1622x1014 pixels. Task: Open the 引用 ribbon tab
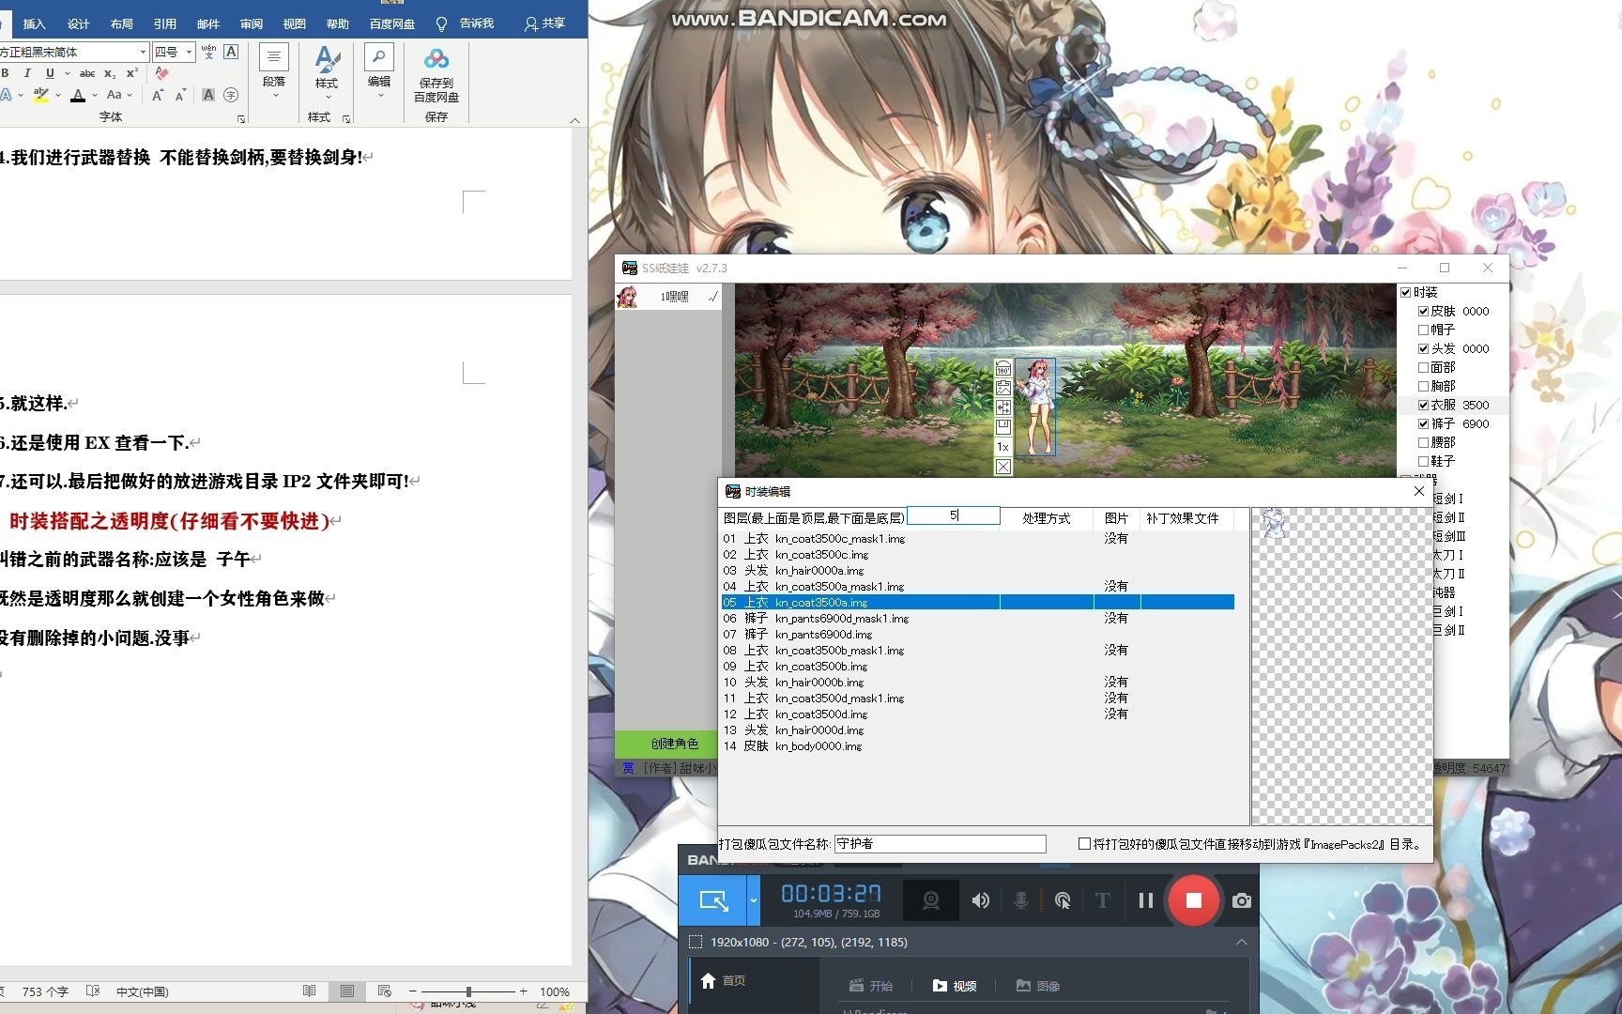pyautogui.click(x=165, y=23)
